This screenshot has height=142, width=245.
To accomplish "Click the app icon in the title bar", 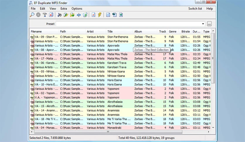I will pos(31,3).
